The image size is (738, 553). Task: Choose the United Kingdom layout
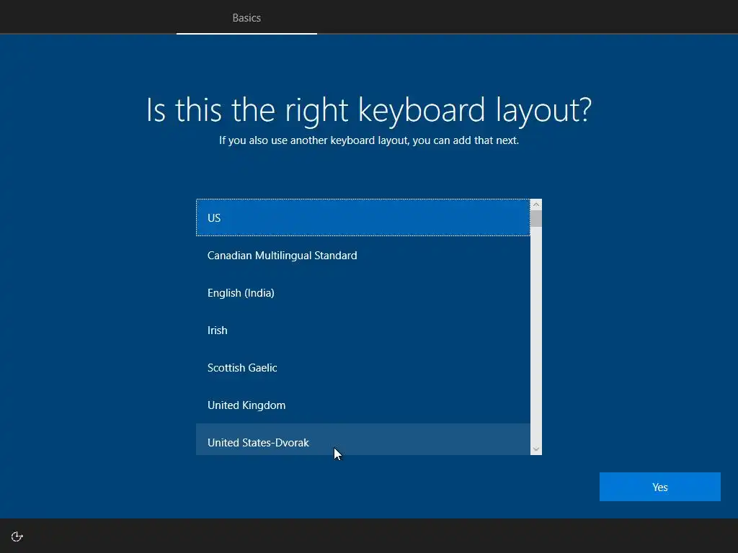363,405
